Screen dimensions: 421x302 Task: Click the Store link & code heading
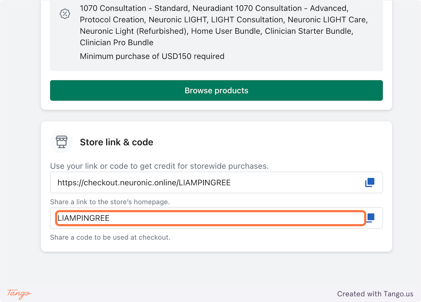coord(116,142)
